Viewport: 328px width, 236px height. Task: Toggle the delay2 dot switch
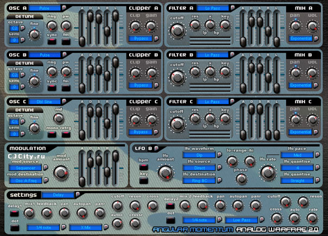(171, 220)
